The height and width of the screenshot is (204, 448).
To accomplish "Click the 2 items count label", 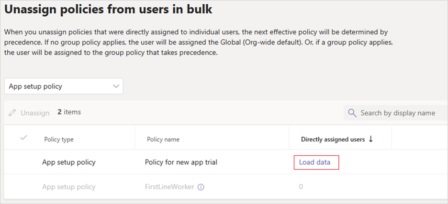I will pyautogui.click(x=69, y=112).
